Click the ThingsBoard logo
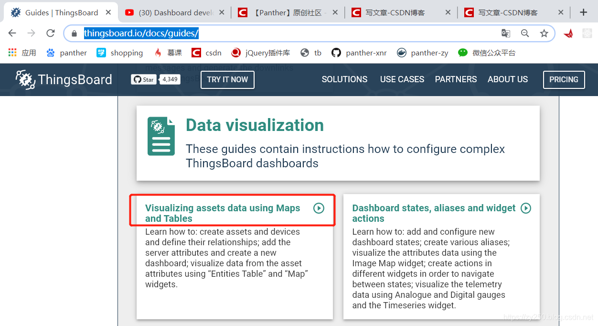This screenshot has width=598, height=326. pyautogui.click(x=64, y=79)
